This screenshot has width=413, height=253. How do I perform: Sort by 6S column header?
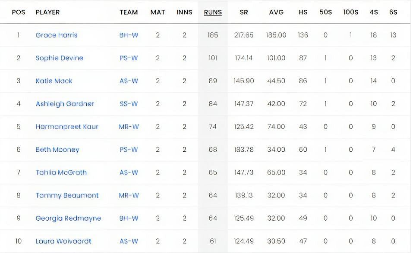[393, 12]
